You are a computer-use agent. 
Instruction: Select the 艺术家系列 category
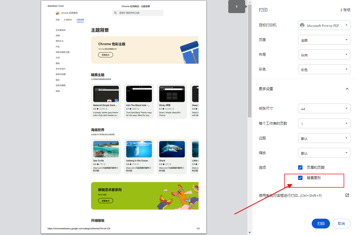tap(61, 30)
